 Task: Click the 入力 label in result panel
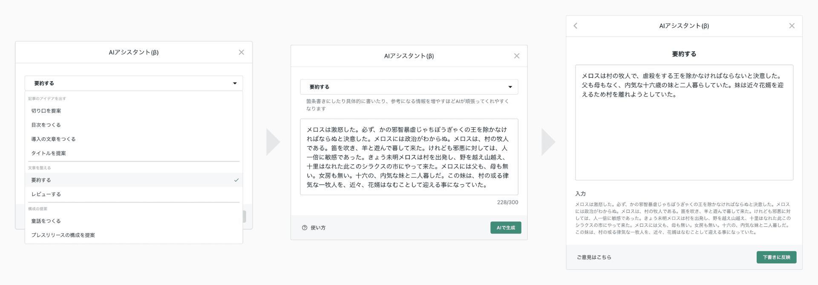(x=580, y=194)
